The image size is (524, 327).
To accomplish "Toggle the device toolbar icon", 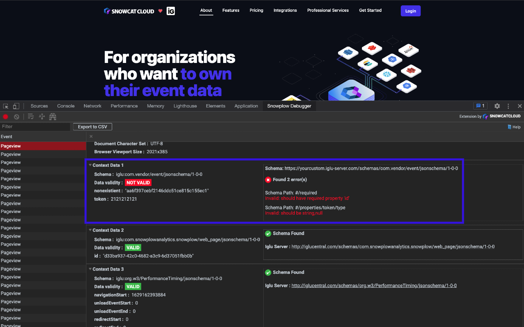I will click(16, 106).
